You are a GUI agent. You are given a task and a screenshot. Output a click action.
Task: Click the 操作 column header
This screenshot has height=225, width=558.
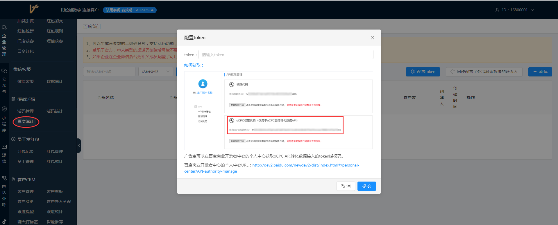coord(471,98)
